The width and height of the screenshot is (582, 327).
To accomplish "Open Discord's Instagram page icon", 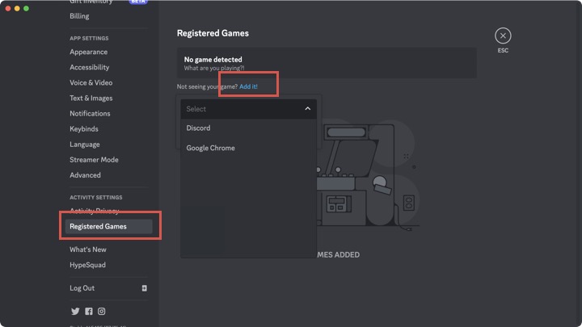I will tap(102, 312).
